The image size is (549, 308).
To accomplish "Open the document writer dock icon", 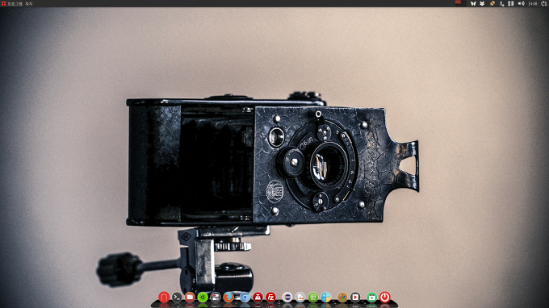I will (x=300, y=298).
